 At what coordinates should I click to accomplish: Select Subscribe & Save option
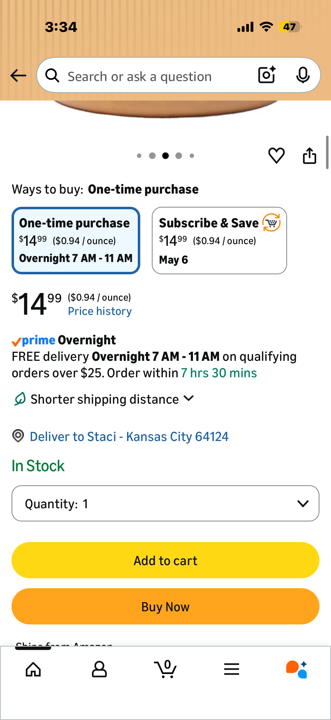click(219, 240)
